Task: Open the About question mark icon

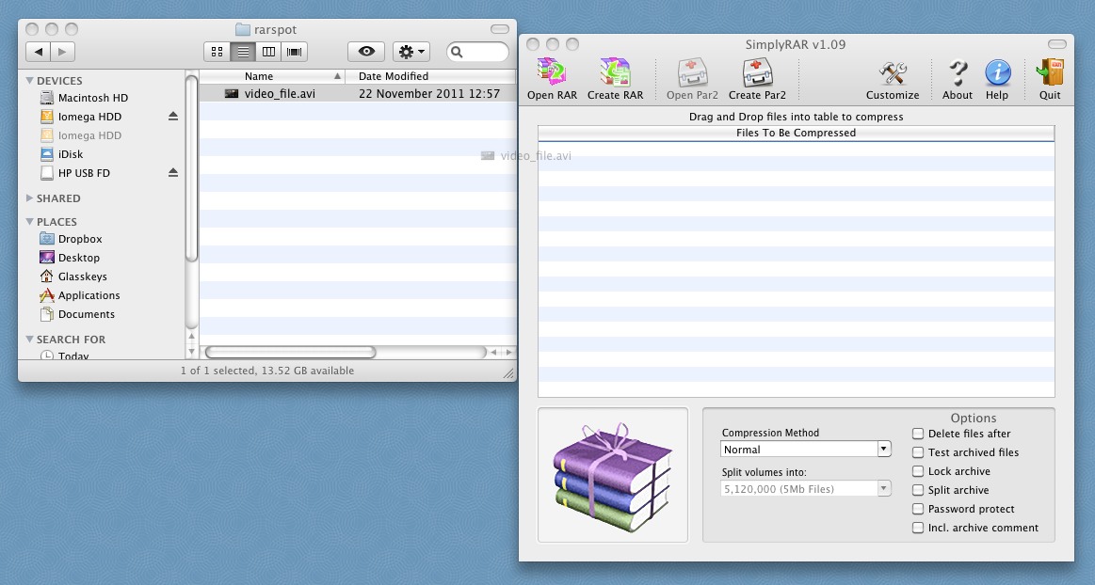Action: 958,73
